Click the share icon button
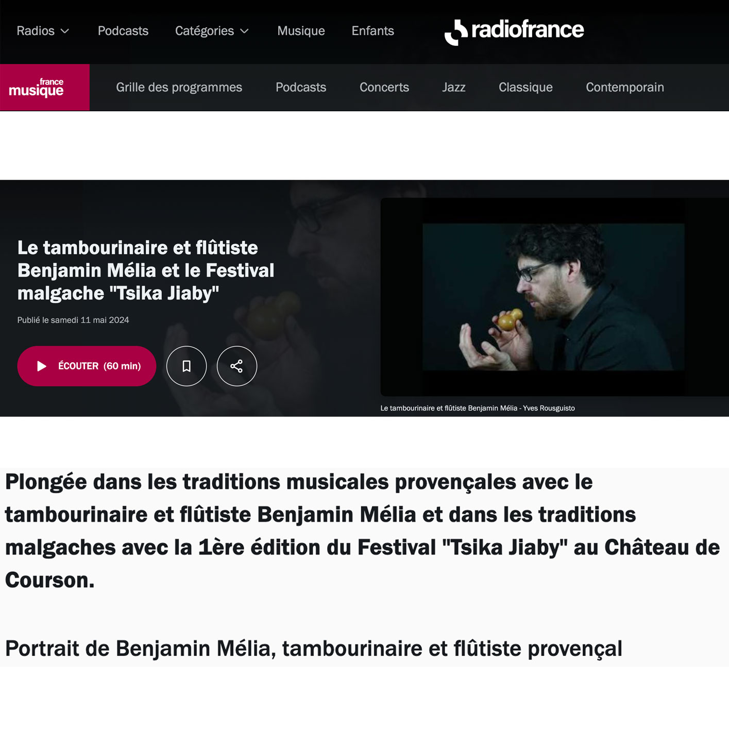729x729 pixels. 236,366
